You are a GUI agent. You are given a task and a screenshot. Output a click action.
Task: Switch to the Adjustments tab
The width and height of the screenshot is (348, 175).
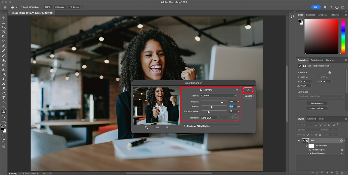(x=317, y=60)
